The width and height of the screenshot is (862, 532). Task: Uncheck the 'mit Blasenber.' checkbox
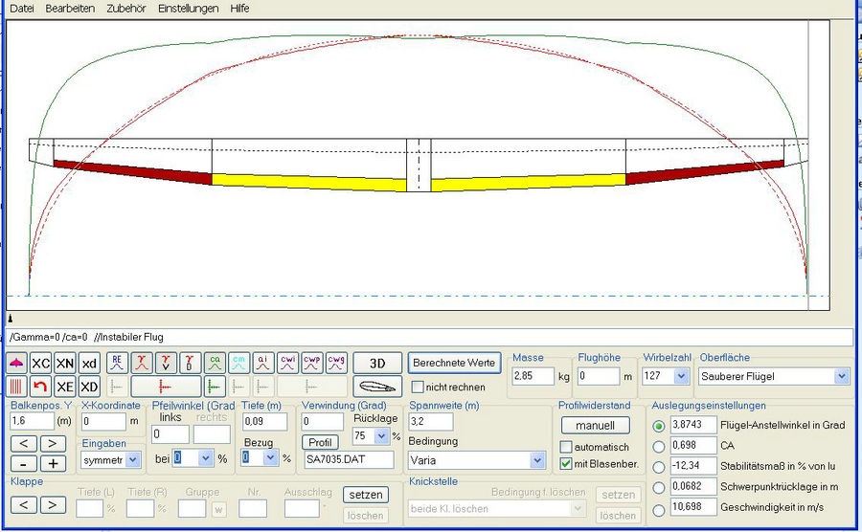point(566,464)
